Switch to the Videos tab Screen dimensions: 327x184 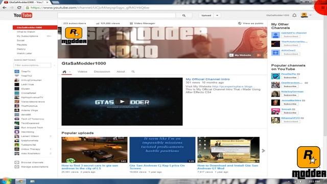point(82,72)
